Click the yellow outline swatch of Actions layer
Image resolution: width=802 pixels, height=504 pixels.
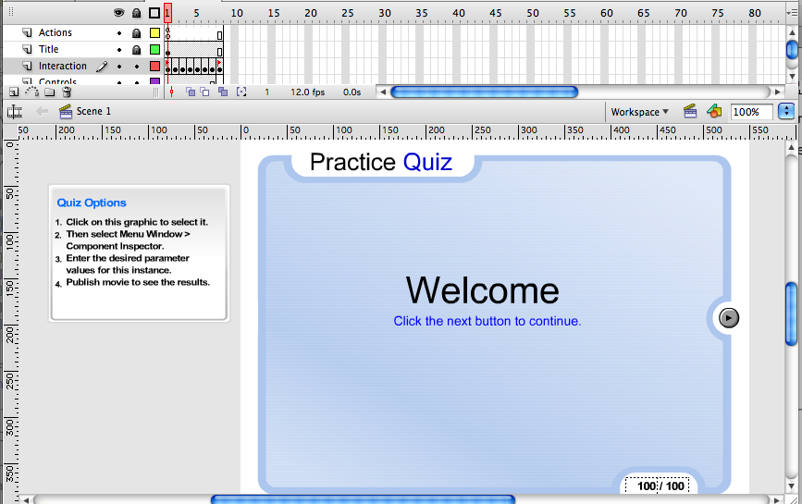tap(154, 33)
